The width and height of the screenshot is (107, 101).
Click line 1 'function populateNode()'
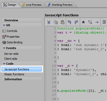(x=81, y=28)
